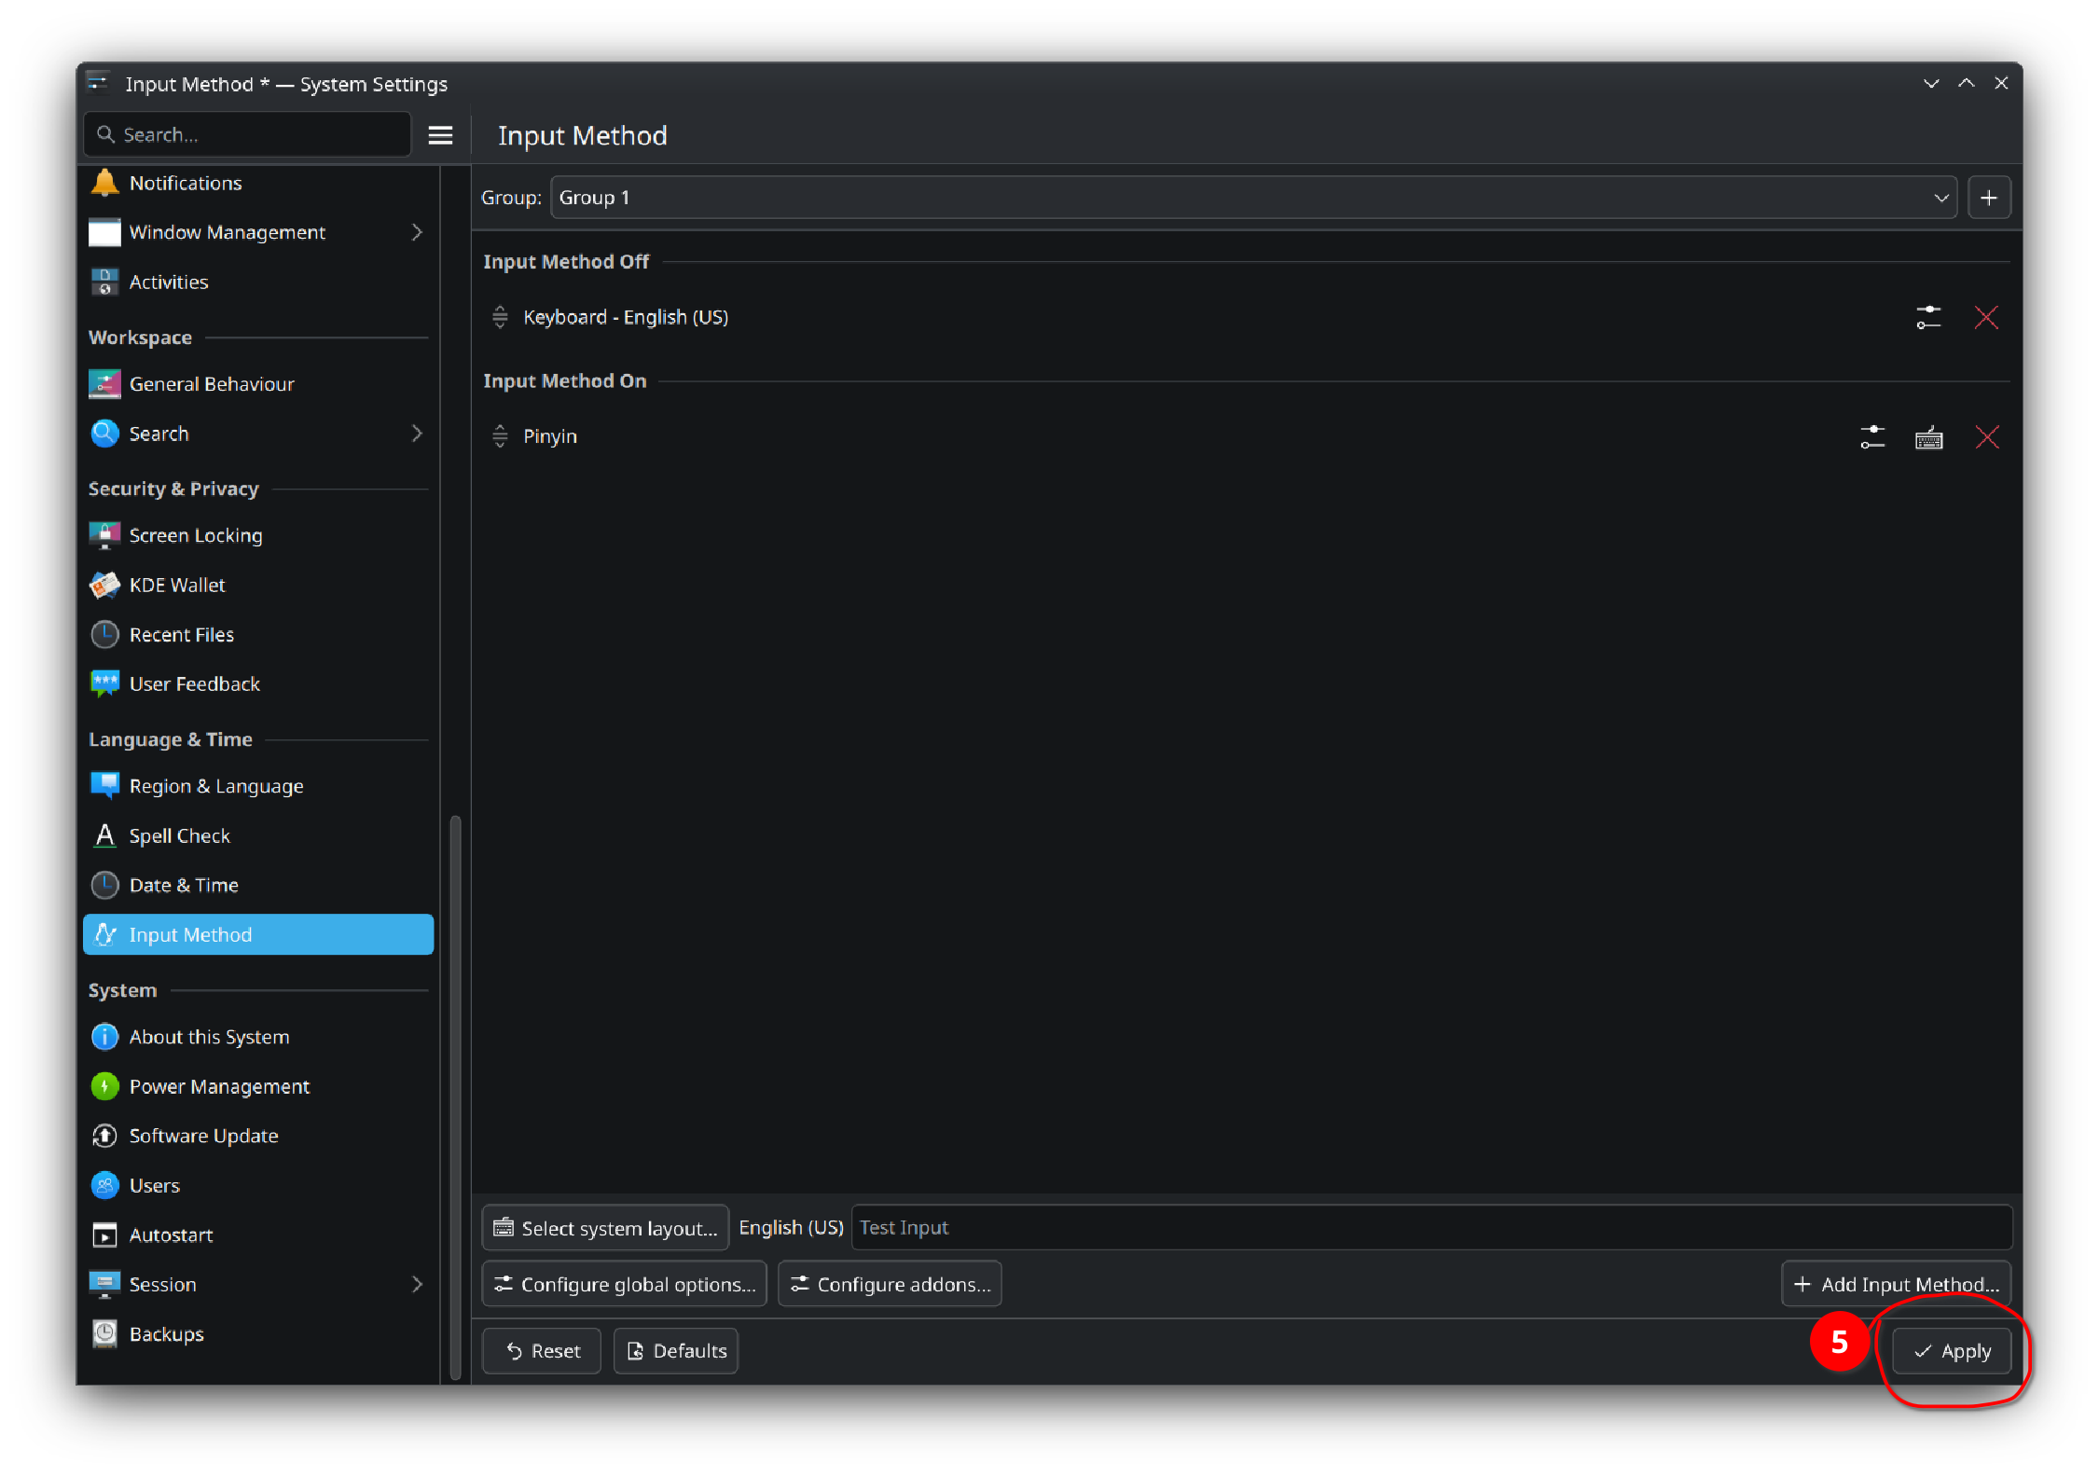The image size is (2099, 1476).
Task: Configure Keyboard - English (US) settings icon
Action: tap(1927, 317)
